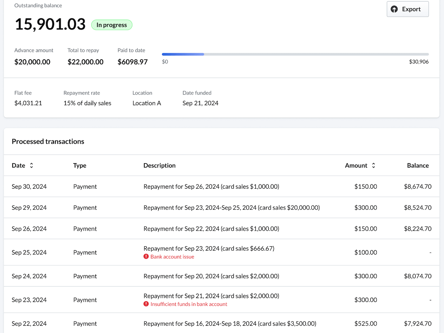444x333 pixels.
Task: Click the $8,074.70 balance value
Action: click(x=418, y=276)
